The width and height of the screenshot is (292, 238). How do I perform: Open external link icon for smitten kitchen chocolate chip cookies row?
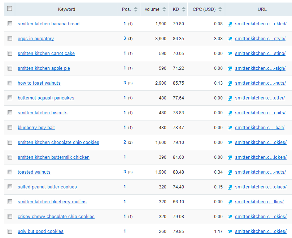point(230,143)
